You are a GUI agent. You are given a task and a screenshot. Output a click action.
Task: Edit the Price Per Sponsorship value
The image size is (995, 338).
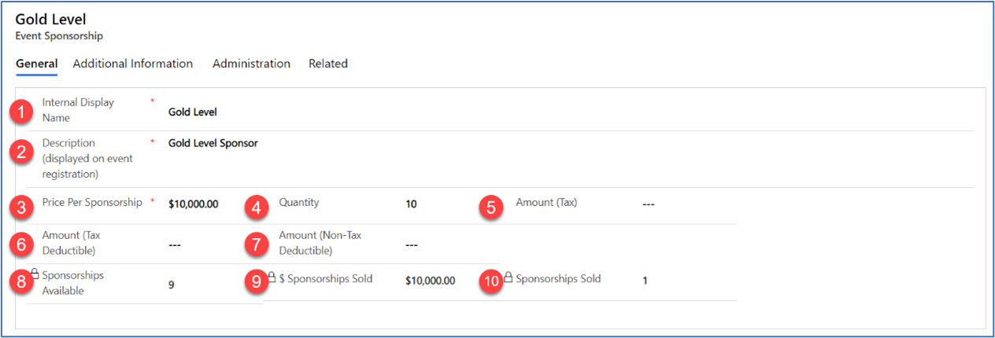tap(194, 204)
